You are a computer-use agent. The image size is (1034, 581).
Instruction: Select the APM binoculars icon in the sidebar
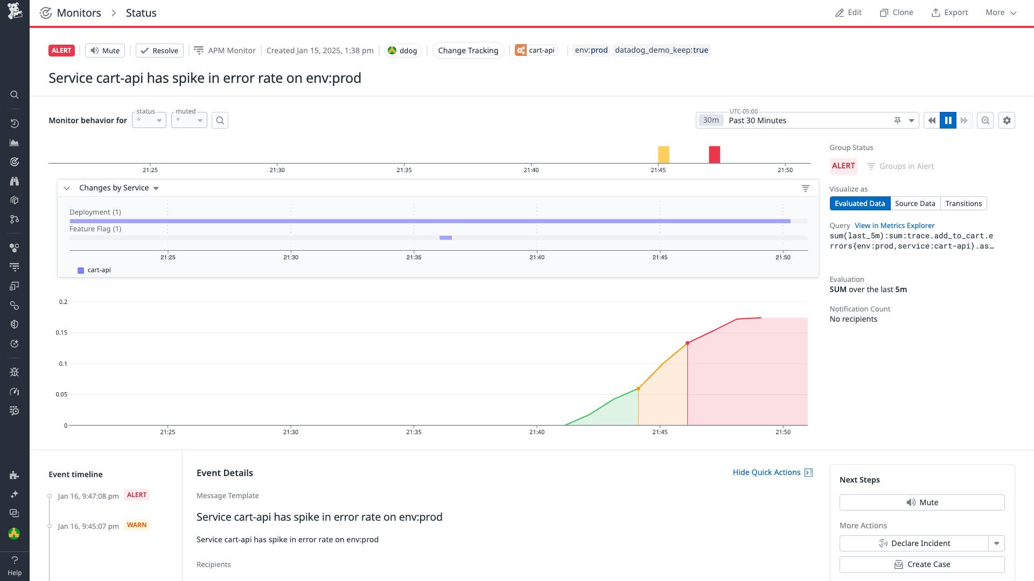click(x=15, y=181)
